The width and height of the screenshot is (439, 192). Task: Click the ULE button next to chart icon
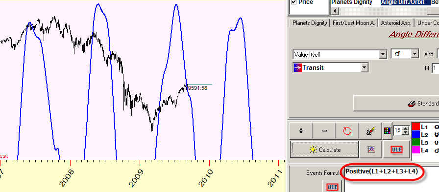tap(397, 149)
